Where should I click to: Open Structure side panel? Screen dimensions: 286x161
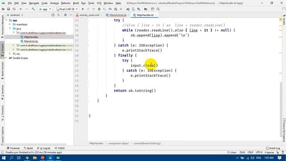2,113
